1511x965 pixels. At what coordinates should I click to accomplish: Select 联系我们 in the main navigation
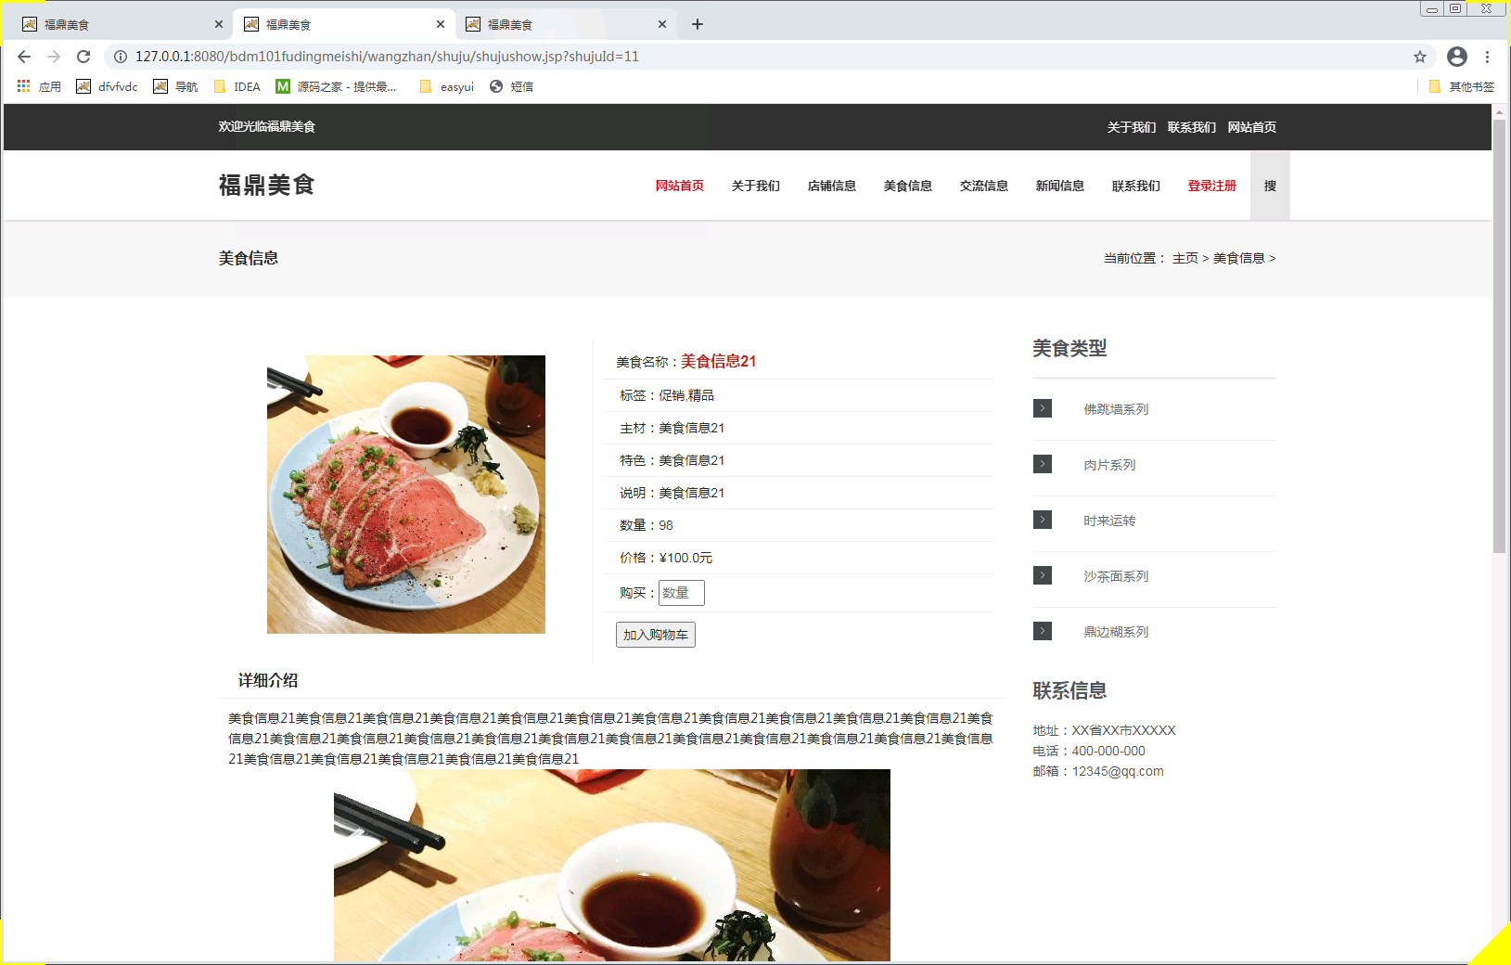point(1136,186)
